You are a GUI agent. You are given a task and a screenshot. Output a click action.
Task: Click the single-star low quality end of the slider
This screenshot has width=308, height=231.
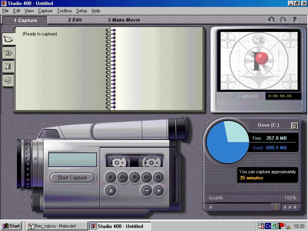211,207
